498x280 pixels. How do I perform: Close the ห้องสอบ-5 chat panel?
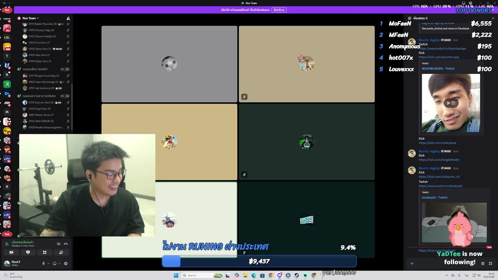(x=493, y=18)
